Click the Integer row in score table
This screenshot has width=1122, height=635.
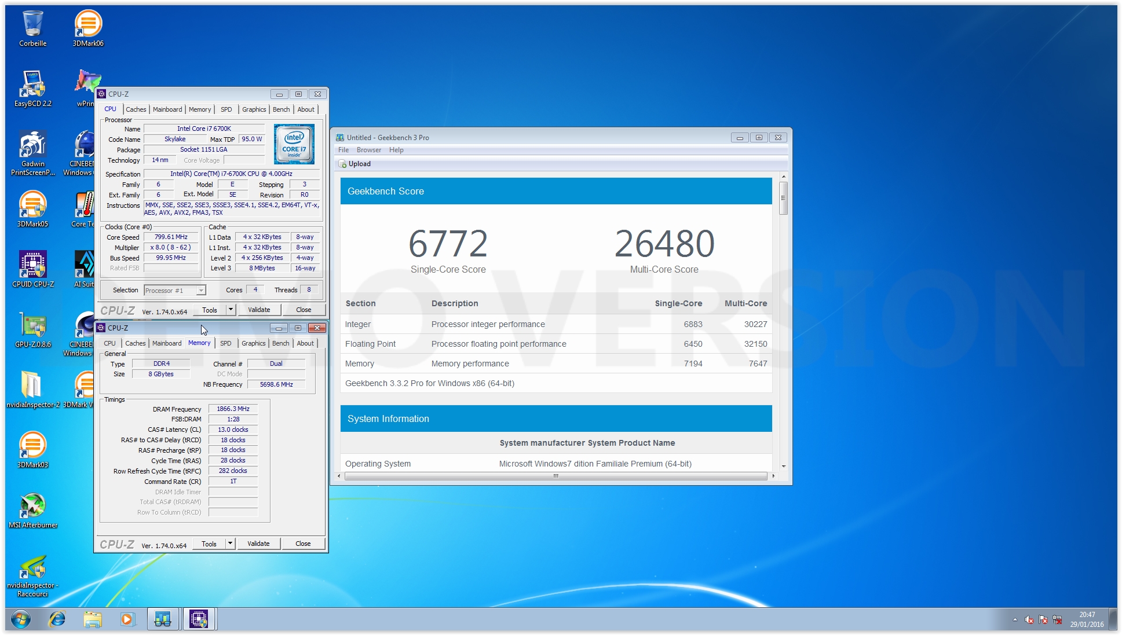point(556,324)
